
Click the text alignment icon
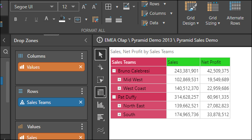[x=78, y=20]
